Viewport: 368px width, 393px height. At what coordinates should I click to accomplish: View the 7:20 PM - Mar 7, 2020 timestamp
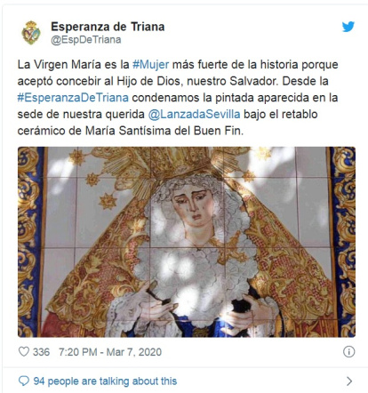[110, 352]
